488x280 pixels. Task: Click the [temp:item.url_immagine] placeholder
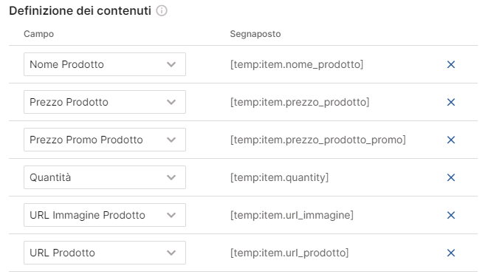click(x=292, y=215)
